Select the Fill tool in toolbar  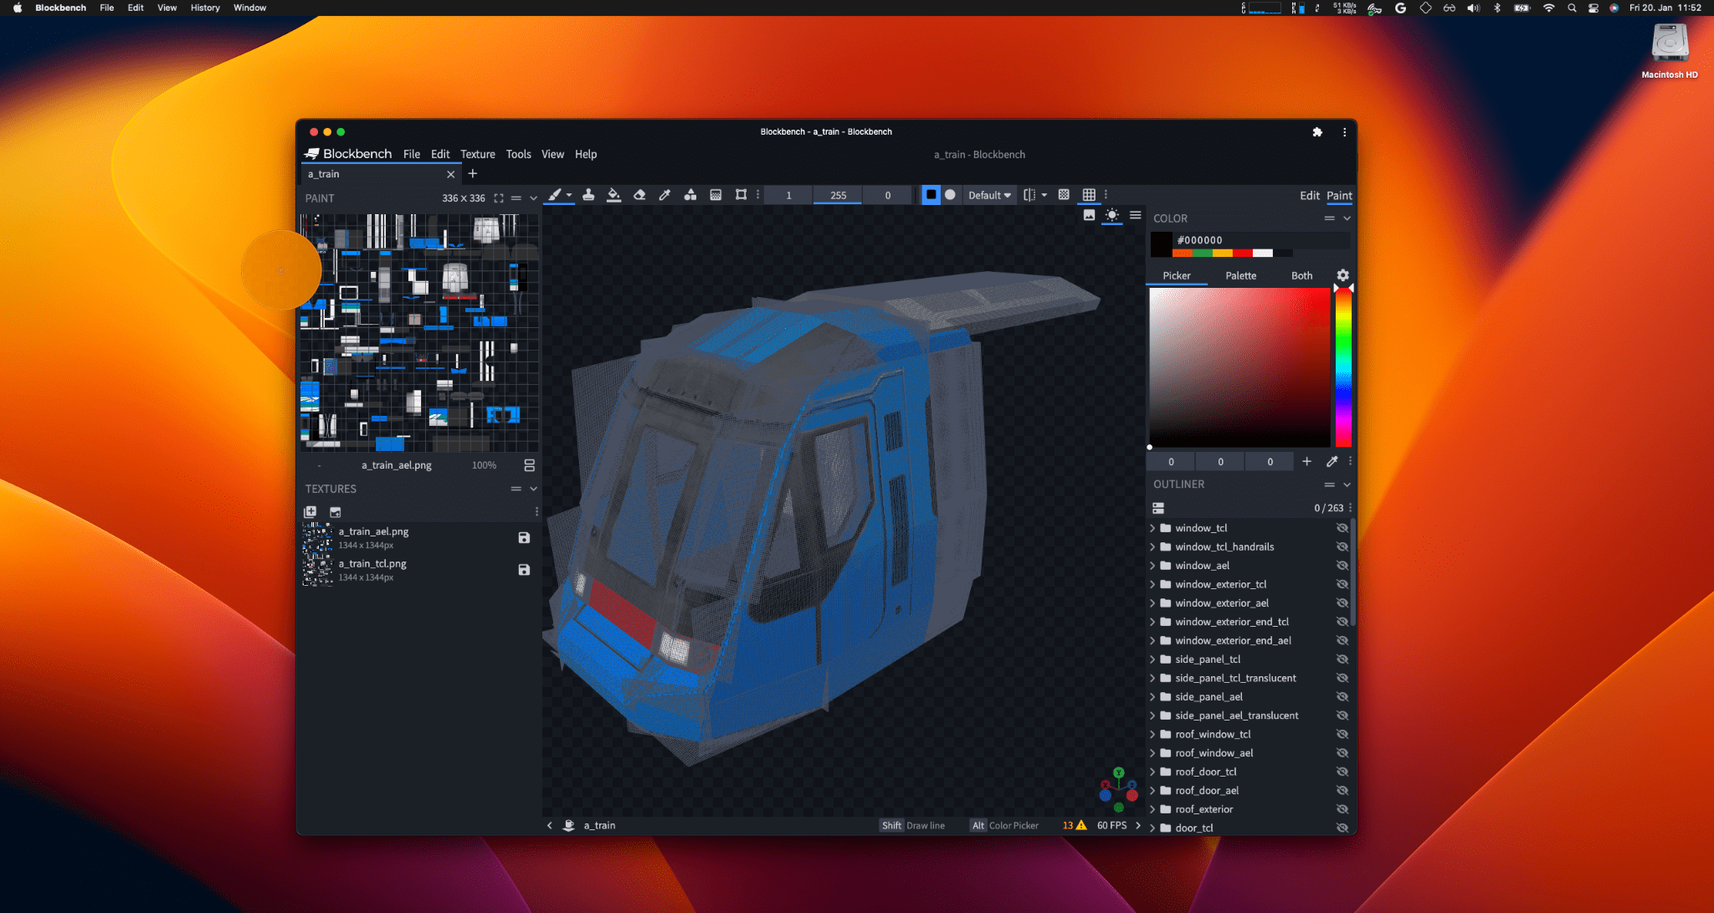click(x=613, y=194)
